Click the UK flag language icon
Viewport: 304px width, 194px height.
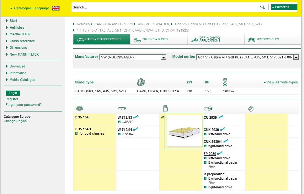pyautogui.click(x=56, y=8)
